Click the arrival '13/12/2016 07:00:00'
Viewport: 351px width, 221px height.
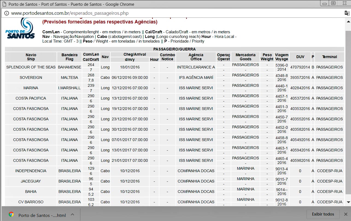pos(130,98)
